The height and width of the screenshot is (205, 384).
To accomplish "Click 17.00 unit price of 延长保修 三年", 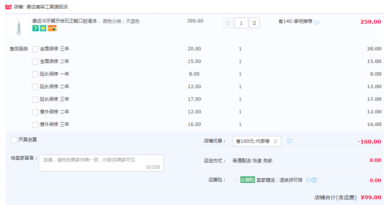I will pyautogui.click(x=194, y=99).
